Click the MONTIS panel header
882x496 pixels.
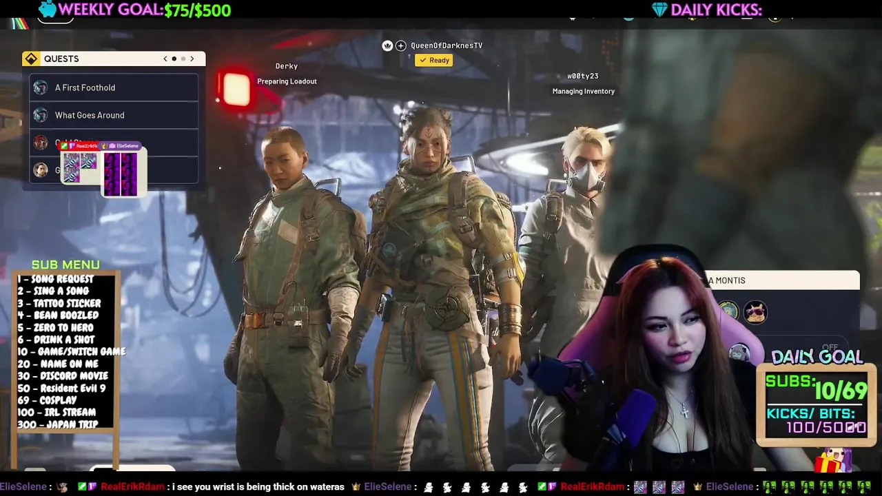coord(782,280)
